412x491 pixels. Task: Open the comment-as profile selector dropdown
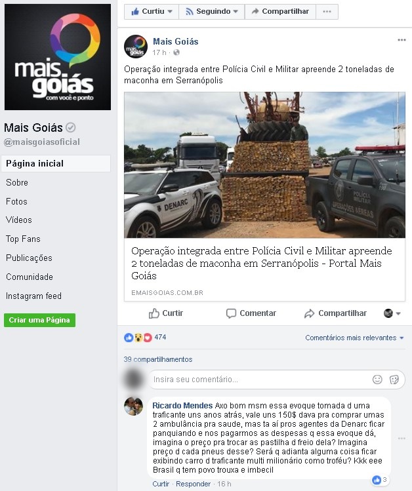(392, 313)
